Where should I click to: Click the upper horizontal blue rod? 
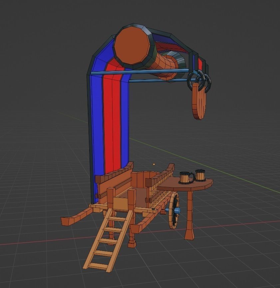(140, 72)
